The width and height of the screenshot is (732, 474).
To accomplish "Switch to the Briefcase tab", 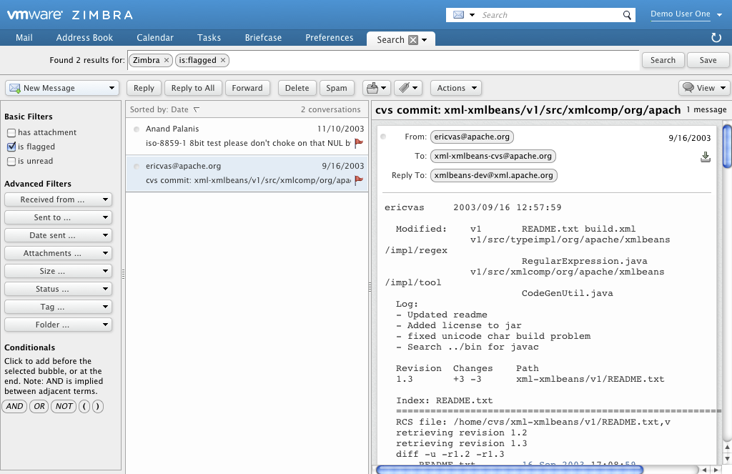I will [263, 38].
